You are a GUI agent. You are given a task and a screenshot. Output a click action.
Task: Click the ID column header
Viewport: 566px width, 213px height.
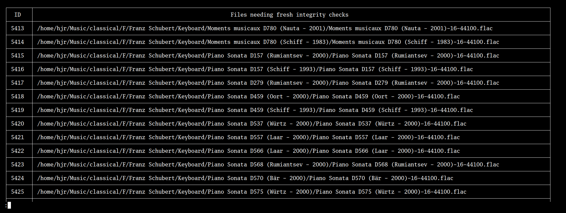point(17,15)
